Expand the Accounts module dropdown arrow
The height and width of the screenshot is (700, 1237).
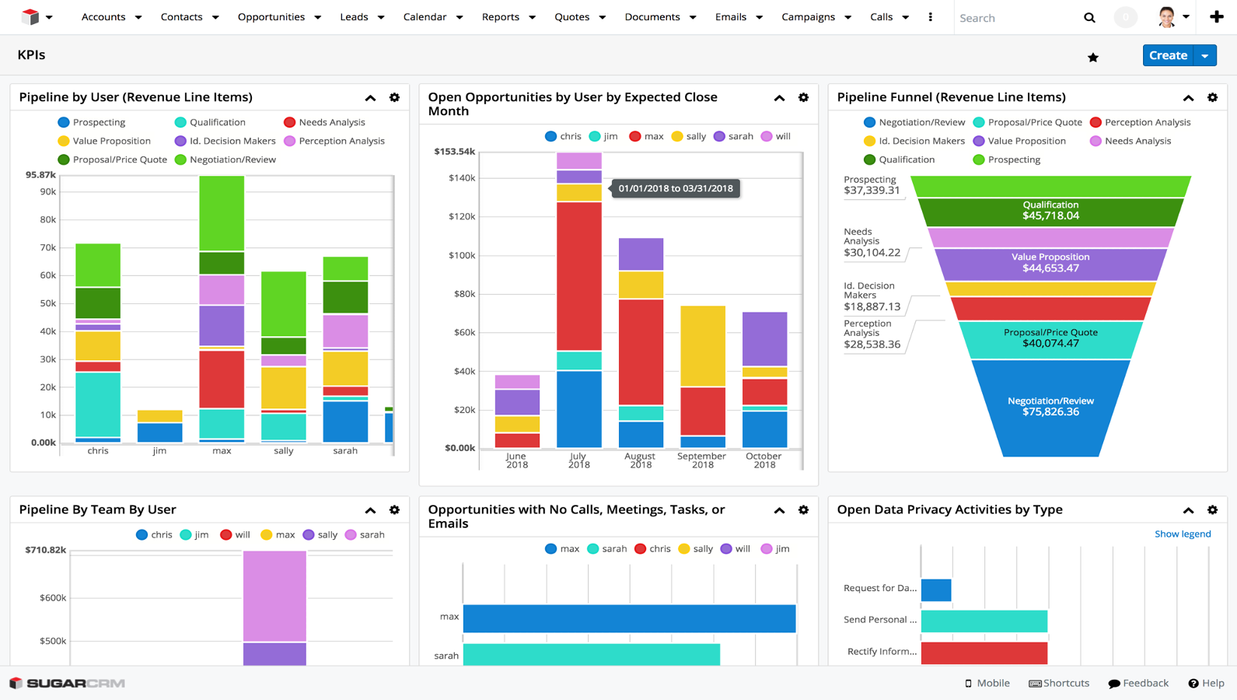coord(138,17)
